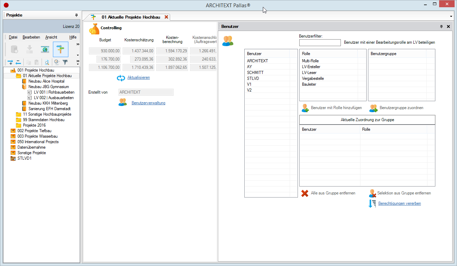Open the globe web browser toolbar icon

[45, 50]
